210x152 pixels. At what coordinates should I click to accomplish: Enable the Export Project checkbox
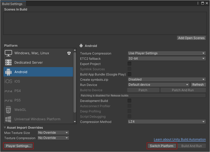tap(129, 64)
